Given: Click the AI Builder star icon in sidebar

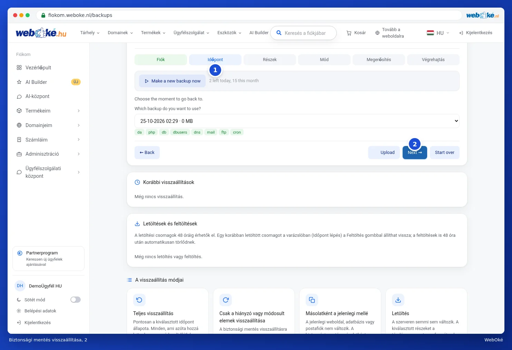Looking at the screenshot, I should pos(19,82).
